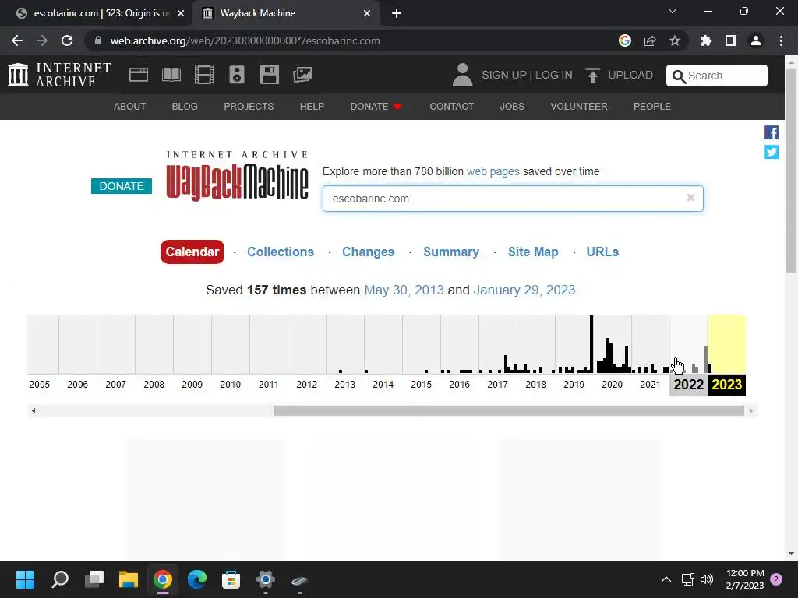Open HELP menu item
Image resolution: width=798 pixels, height=598 pixels.
[x=312, y=106]
